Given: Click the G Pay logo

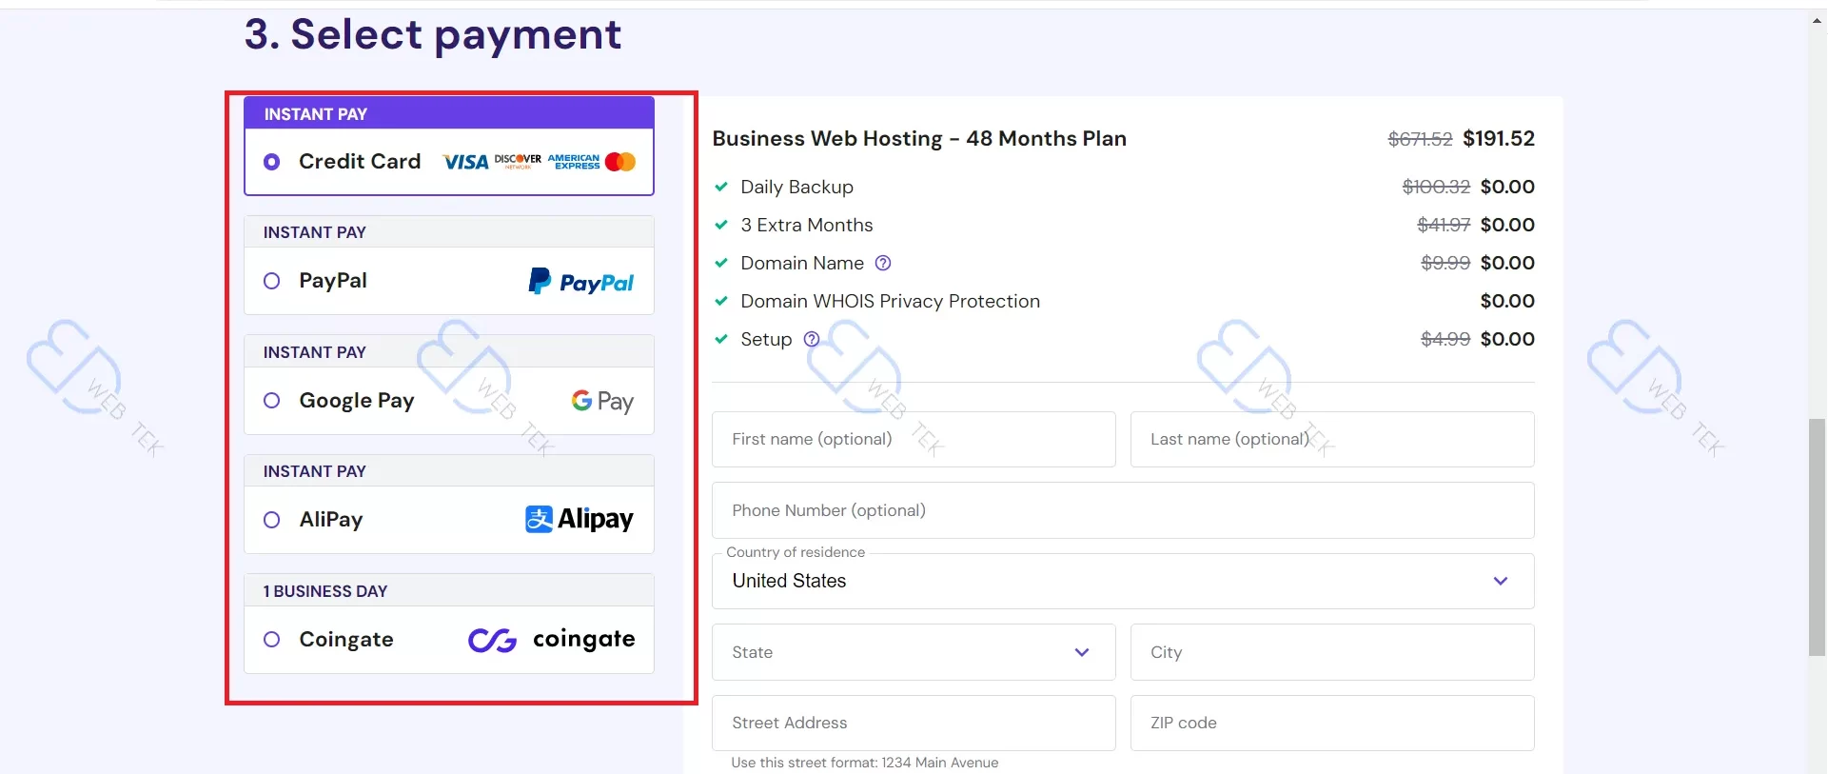Looking at the screenshot, I should [602, 401].
